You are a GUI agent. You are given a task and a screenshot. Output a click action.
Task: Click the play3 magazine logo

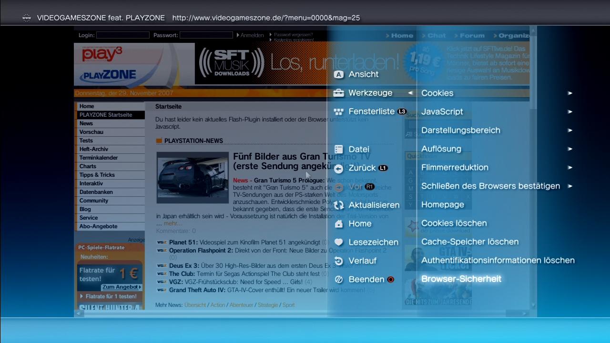tap(102, 55)
